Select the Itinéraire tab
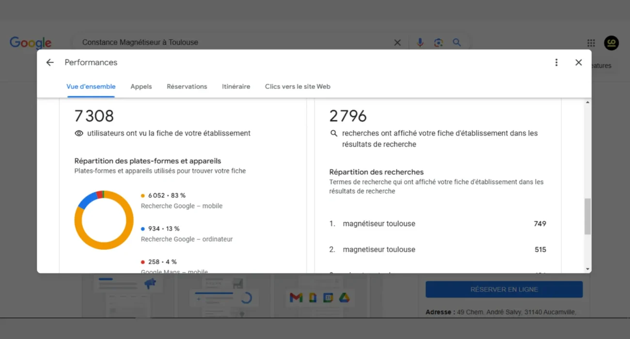The image size is (630, 339). 236,86
